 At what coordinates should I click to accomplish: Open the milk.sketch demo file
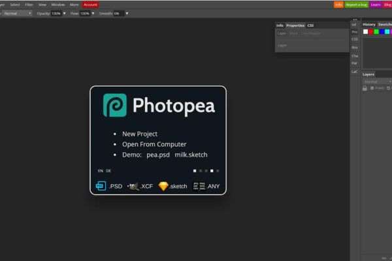[191, 155]
